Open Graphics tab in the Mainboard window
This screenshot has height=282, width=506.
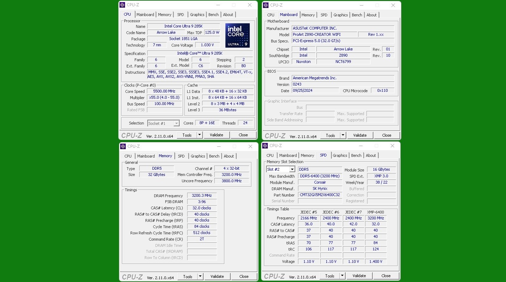(x=340, y=15)
